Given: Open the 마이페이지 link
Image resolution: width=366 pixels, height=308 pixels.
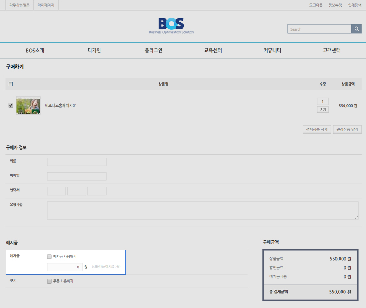Looking at the screenshot, I should [46, 5].
